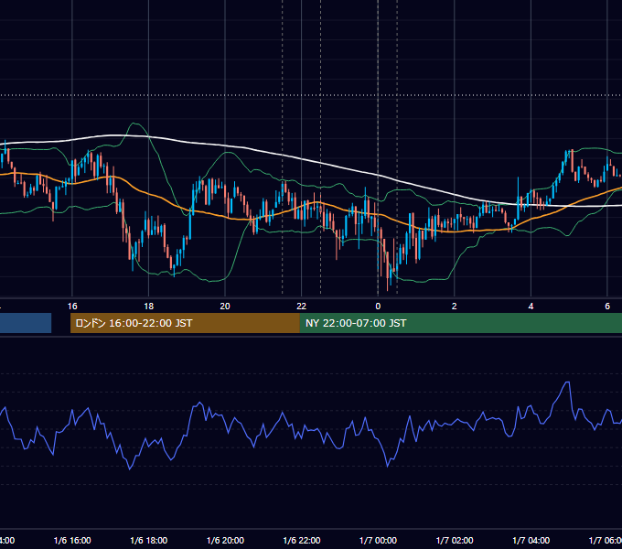This screenshot has width=622, height=549.
Task: Click the 1/6 22:00 date label
Action: [x=302, y=540]
